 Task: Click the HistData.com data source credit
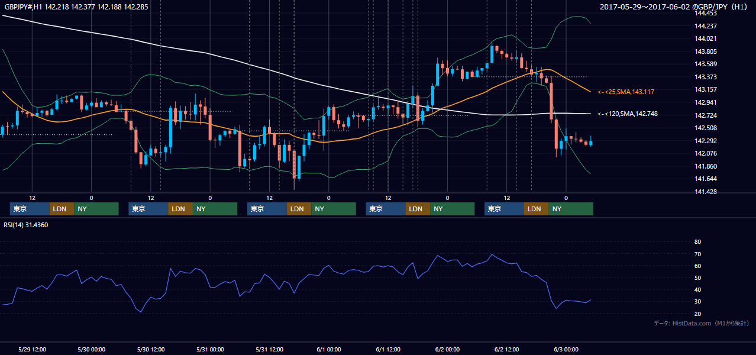pos(702,323)
